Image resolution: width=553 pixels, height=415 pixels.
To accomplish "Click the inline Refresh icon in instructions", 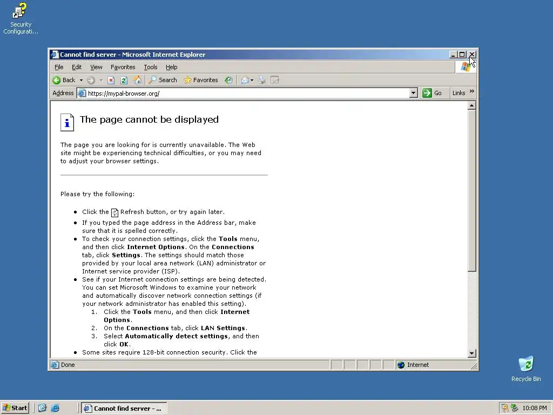I will tap(114, 212).
